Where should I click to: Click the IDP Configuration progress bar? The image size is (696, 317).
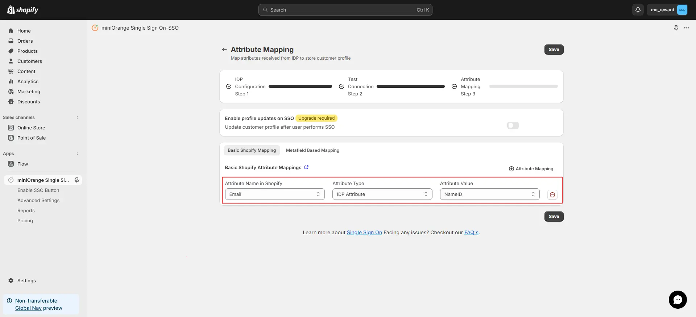300,86
